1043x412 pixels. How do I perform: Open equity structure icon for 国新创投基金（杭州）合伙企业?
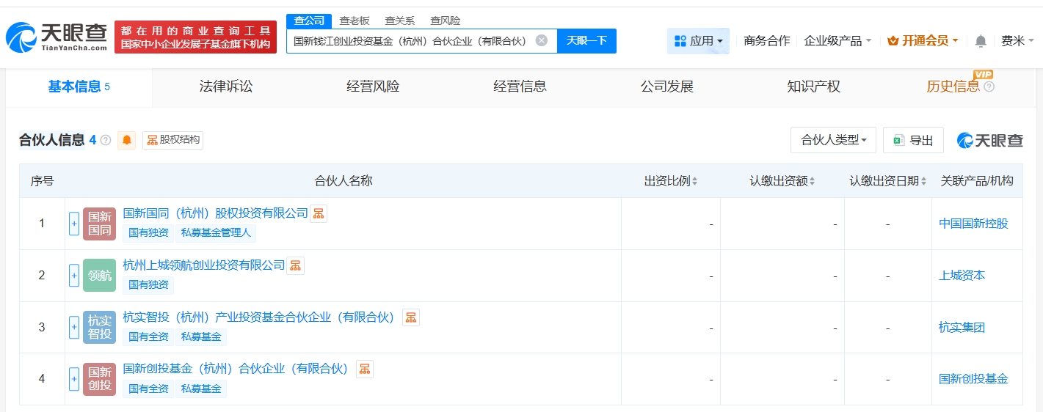coord(365,369)
